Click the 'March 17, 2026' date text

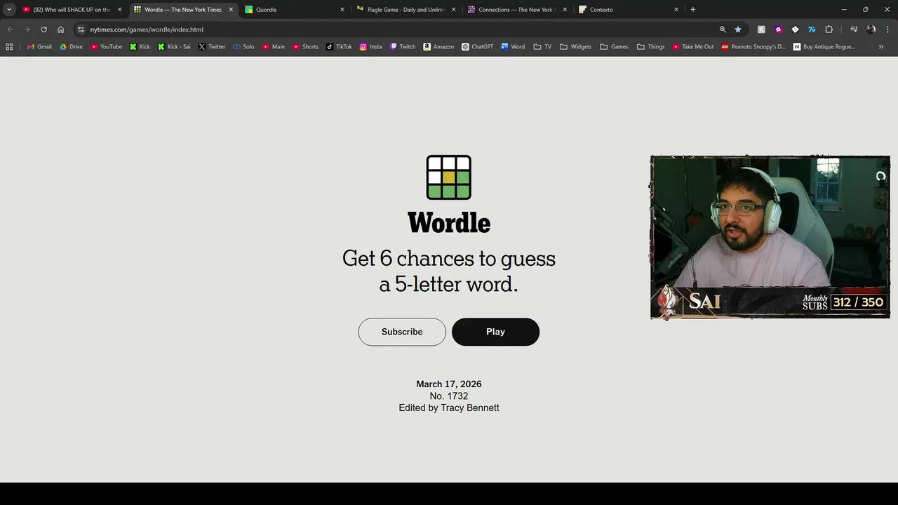click(x=449, y=384)
